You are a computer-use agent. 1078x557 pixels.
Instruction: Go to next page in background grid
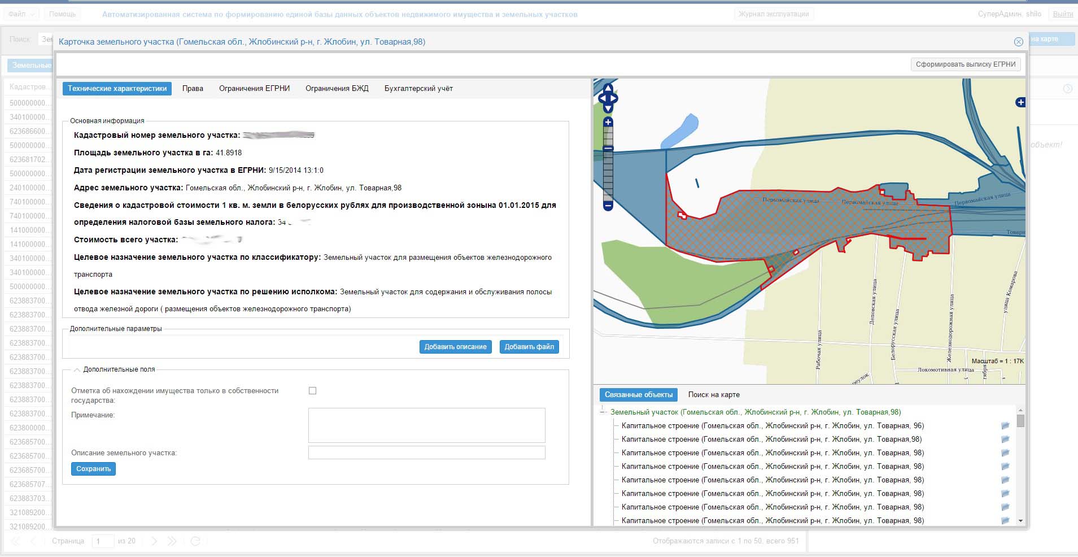pyautogui.click(x=154, y=541)
